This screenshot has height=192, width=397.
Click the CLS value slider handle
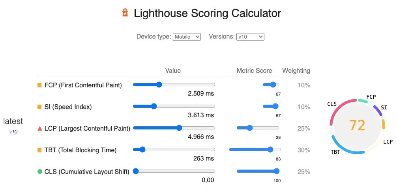[x=136, y=171]
